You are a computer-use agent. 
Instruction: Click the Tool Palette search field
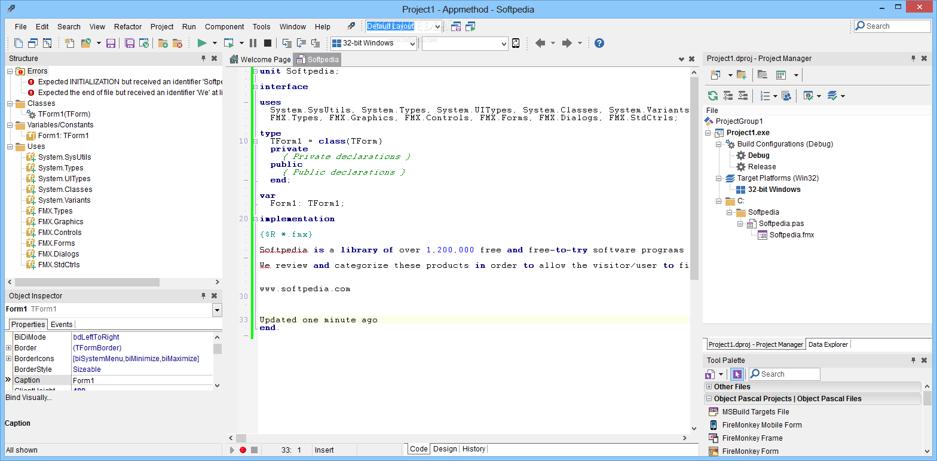tap(783, 374)
